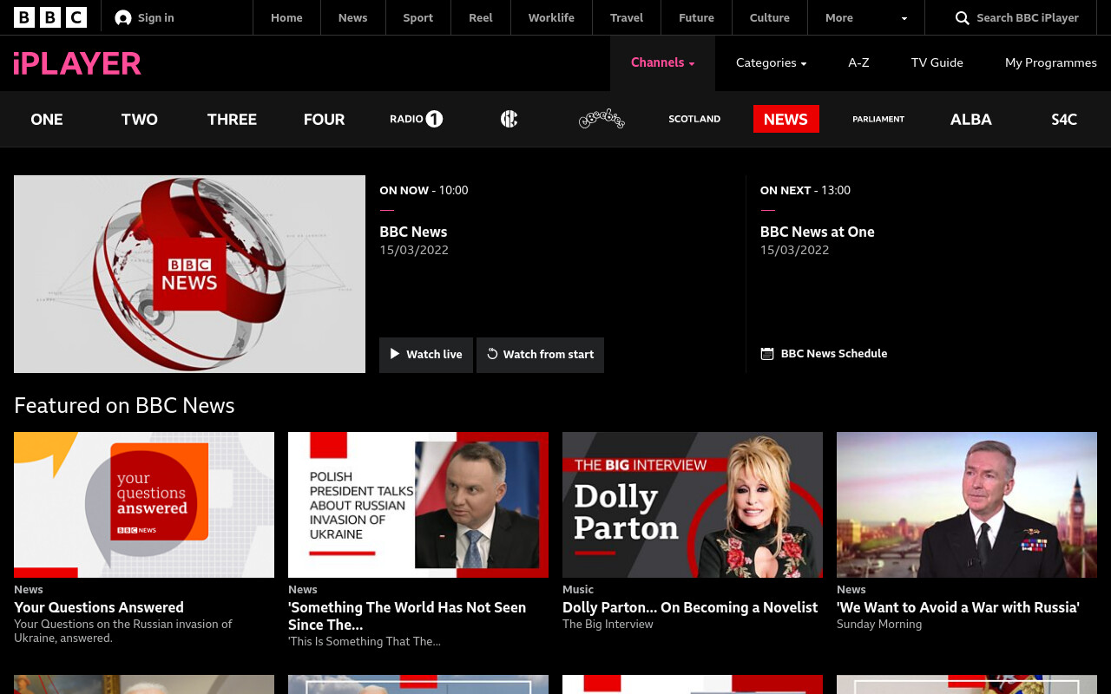1111x694 pixels.
Task: Click the 'BBC News' on-now programme title
Action: tap(413, 232)
